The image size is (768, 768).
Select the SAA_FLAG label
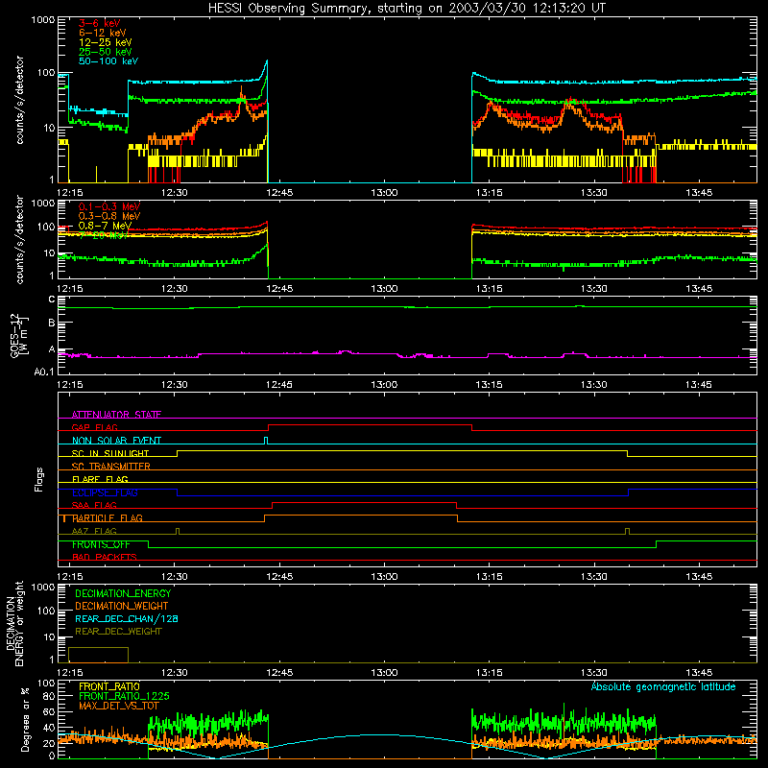tap(94, 505)
